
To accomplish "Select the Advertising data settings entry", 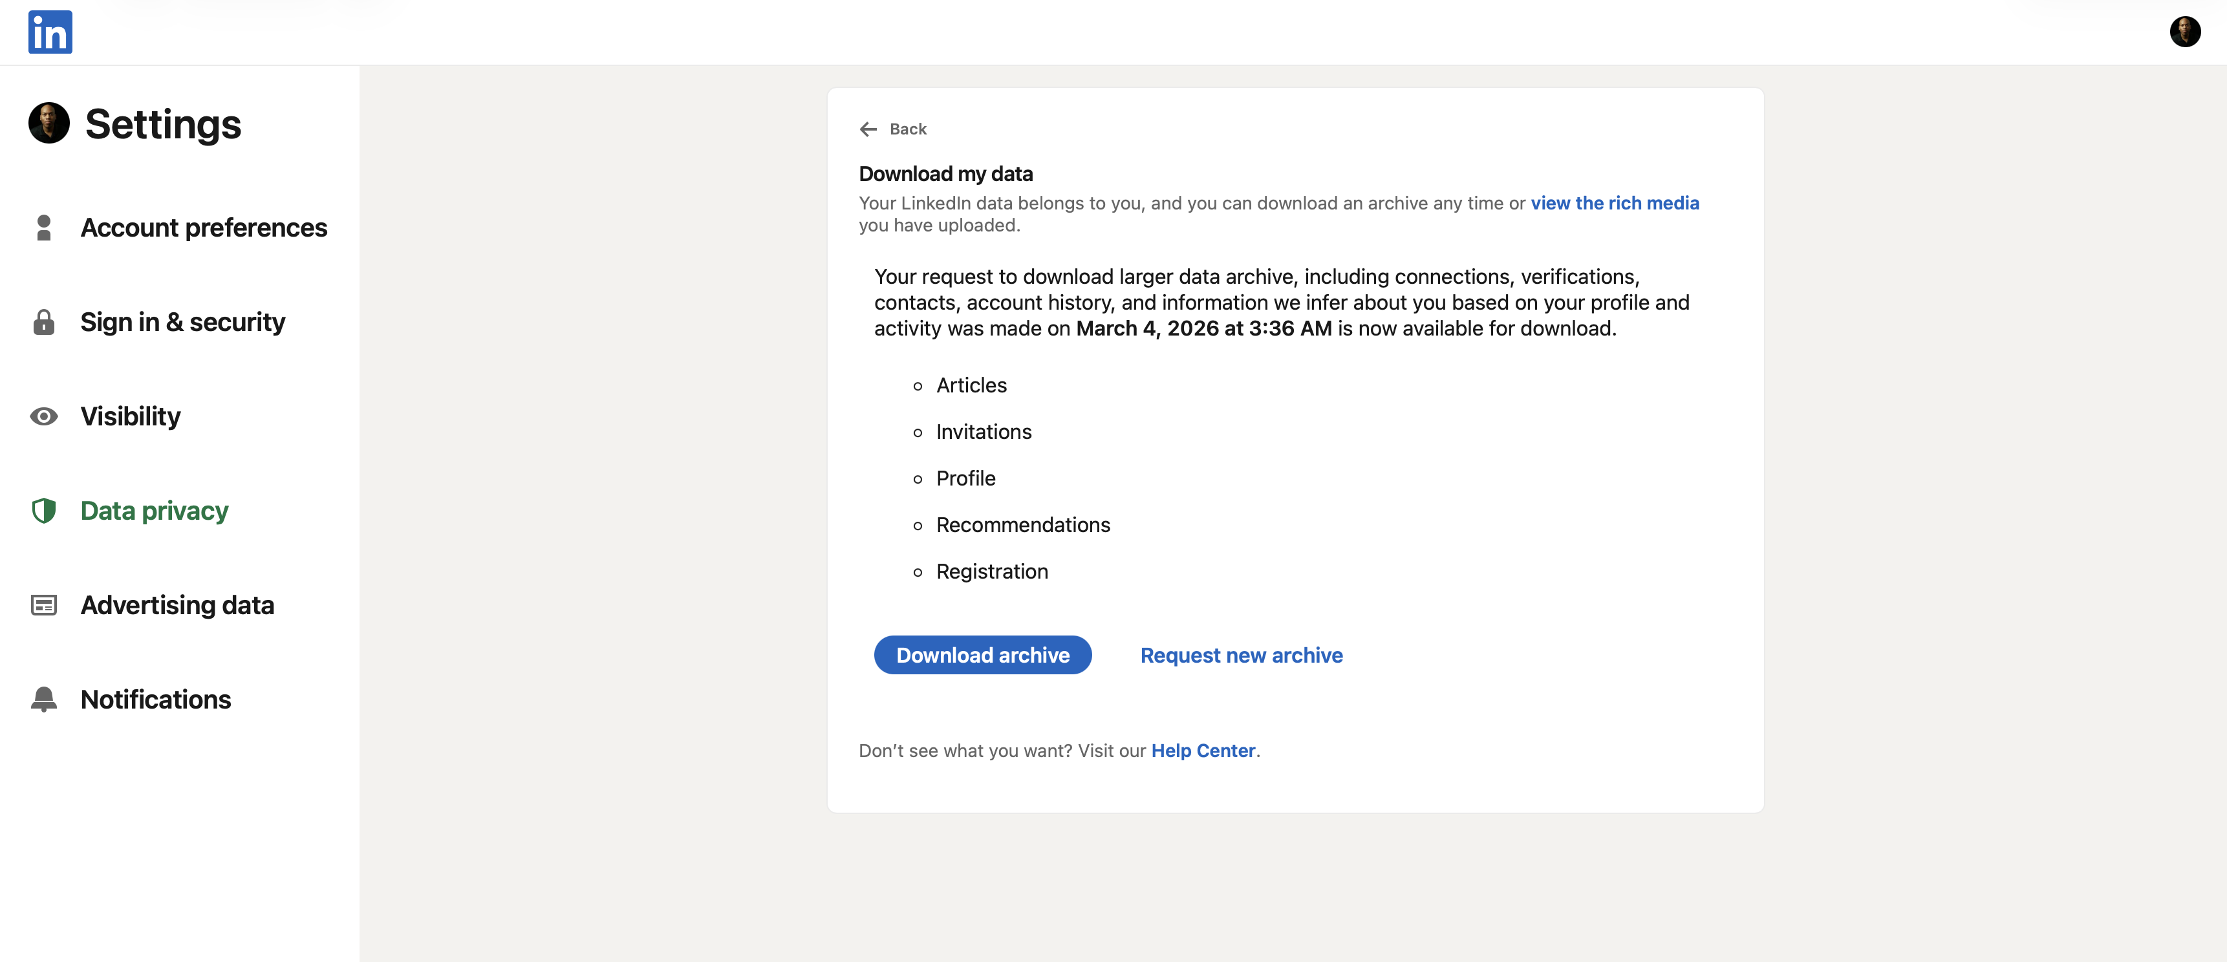I will click(x=177, y=606).
